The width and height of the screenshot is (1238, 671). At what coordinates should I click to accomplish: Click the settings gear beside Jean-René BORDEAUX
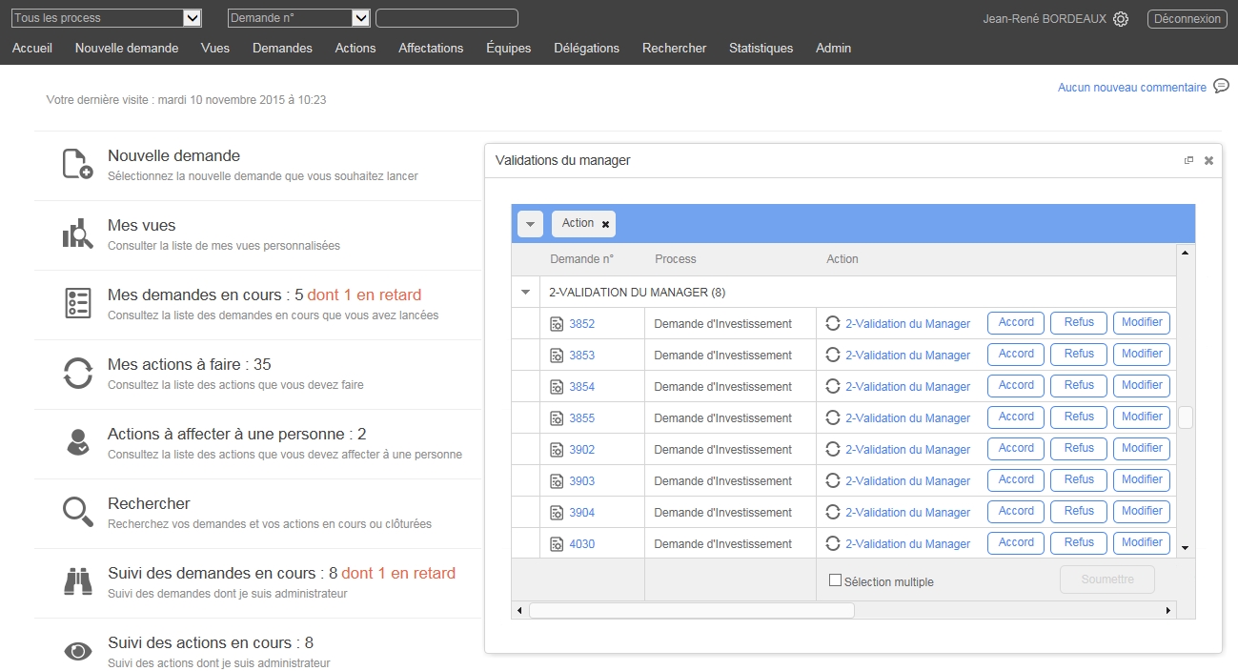click(1121, 19)
